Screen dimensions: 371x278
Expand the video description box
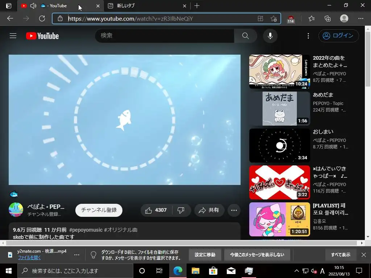coord(125,232)
